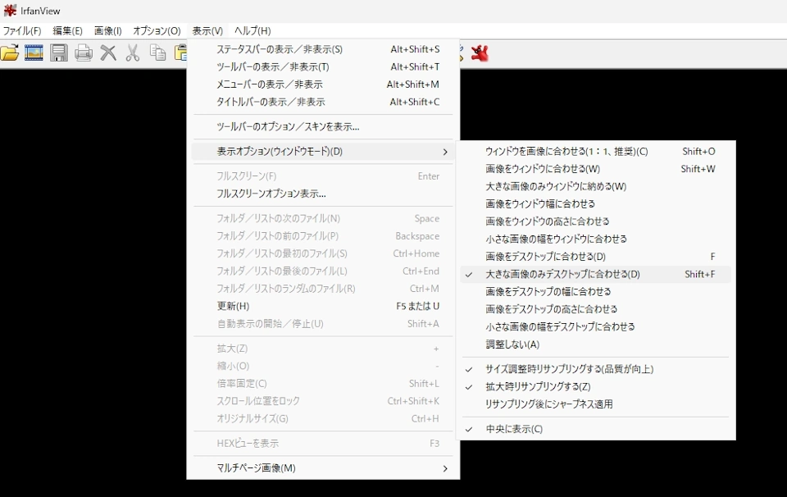Select 大きな画像のみウィンドウに納める(W)
The height and width of the screenshot is (497, 787).
(596, 186)
